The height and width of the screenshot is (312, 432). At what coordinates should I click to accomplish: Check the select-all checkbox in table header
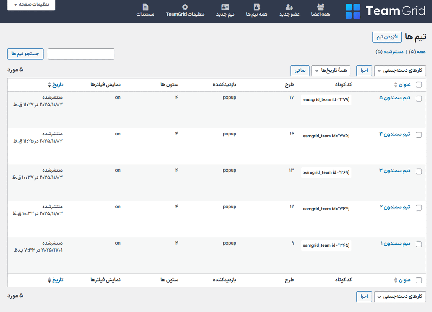pyautogui.click(x=419, y=85)
